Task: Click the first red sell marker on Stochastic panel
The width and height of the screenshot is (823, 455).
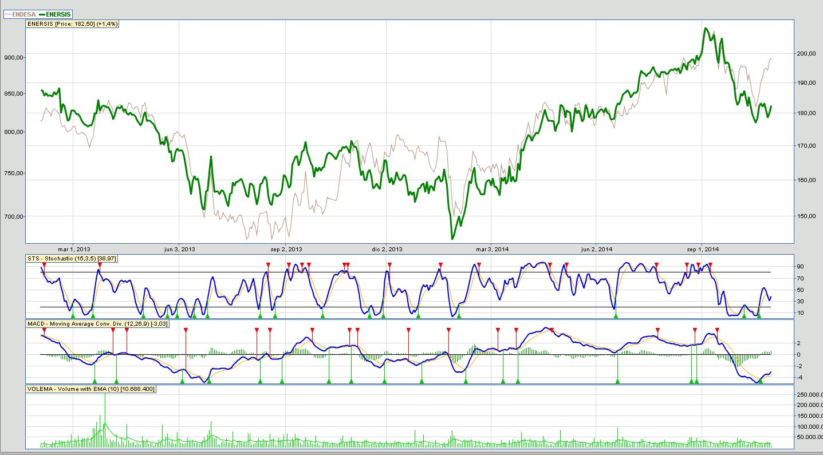Action: 44,264
